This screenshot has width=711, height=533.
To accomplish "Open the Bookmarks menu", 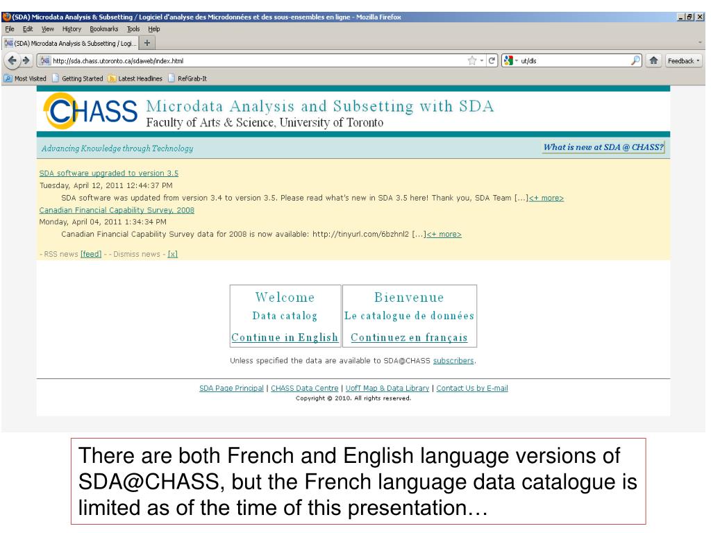I will pyautogui.click(x=104, y=29).
